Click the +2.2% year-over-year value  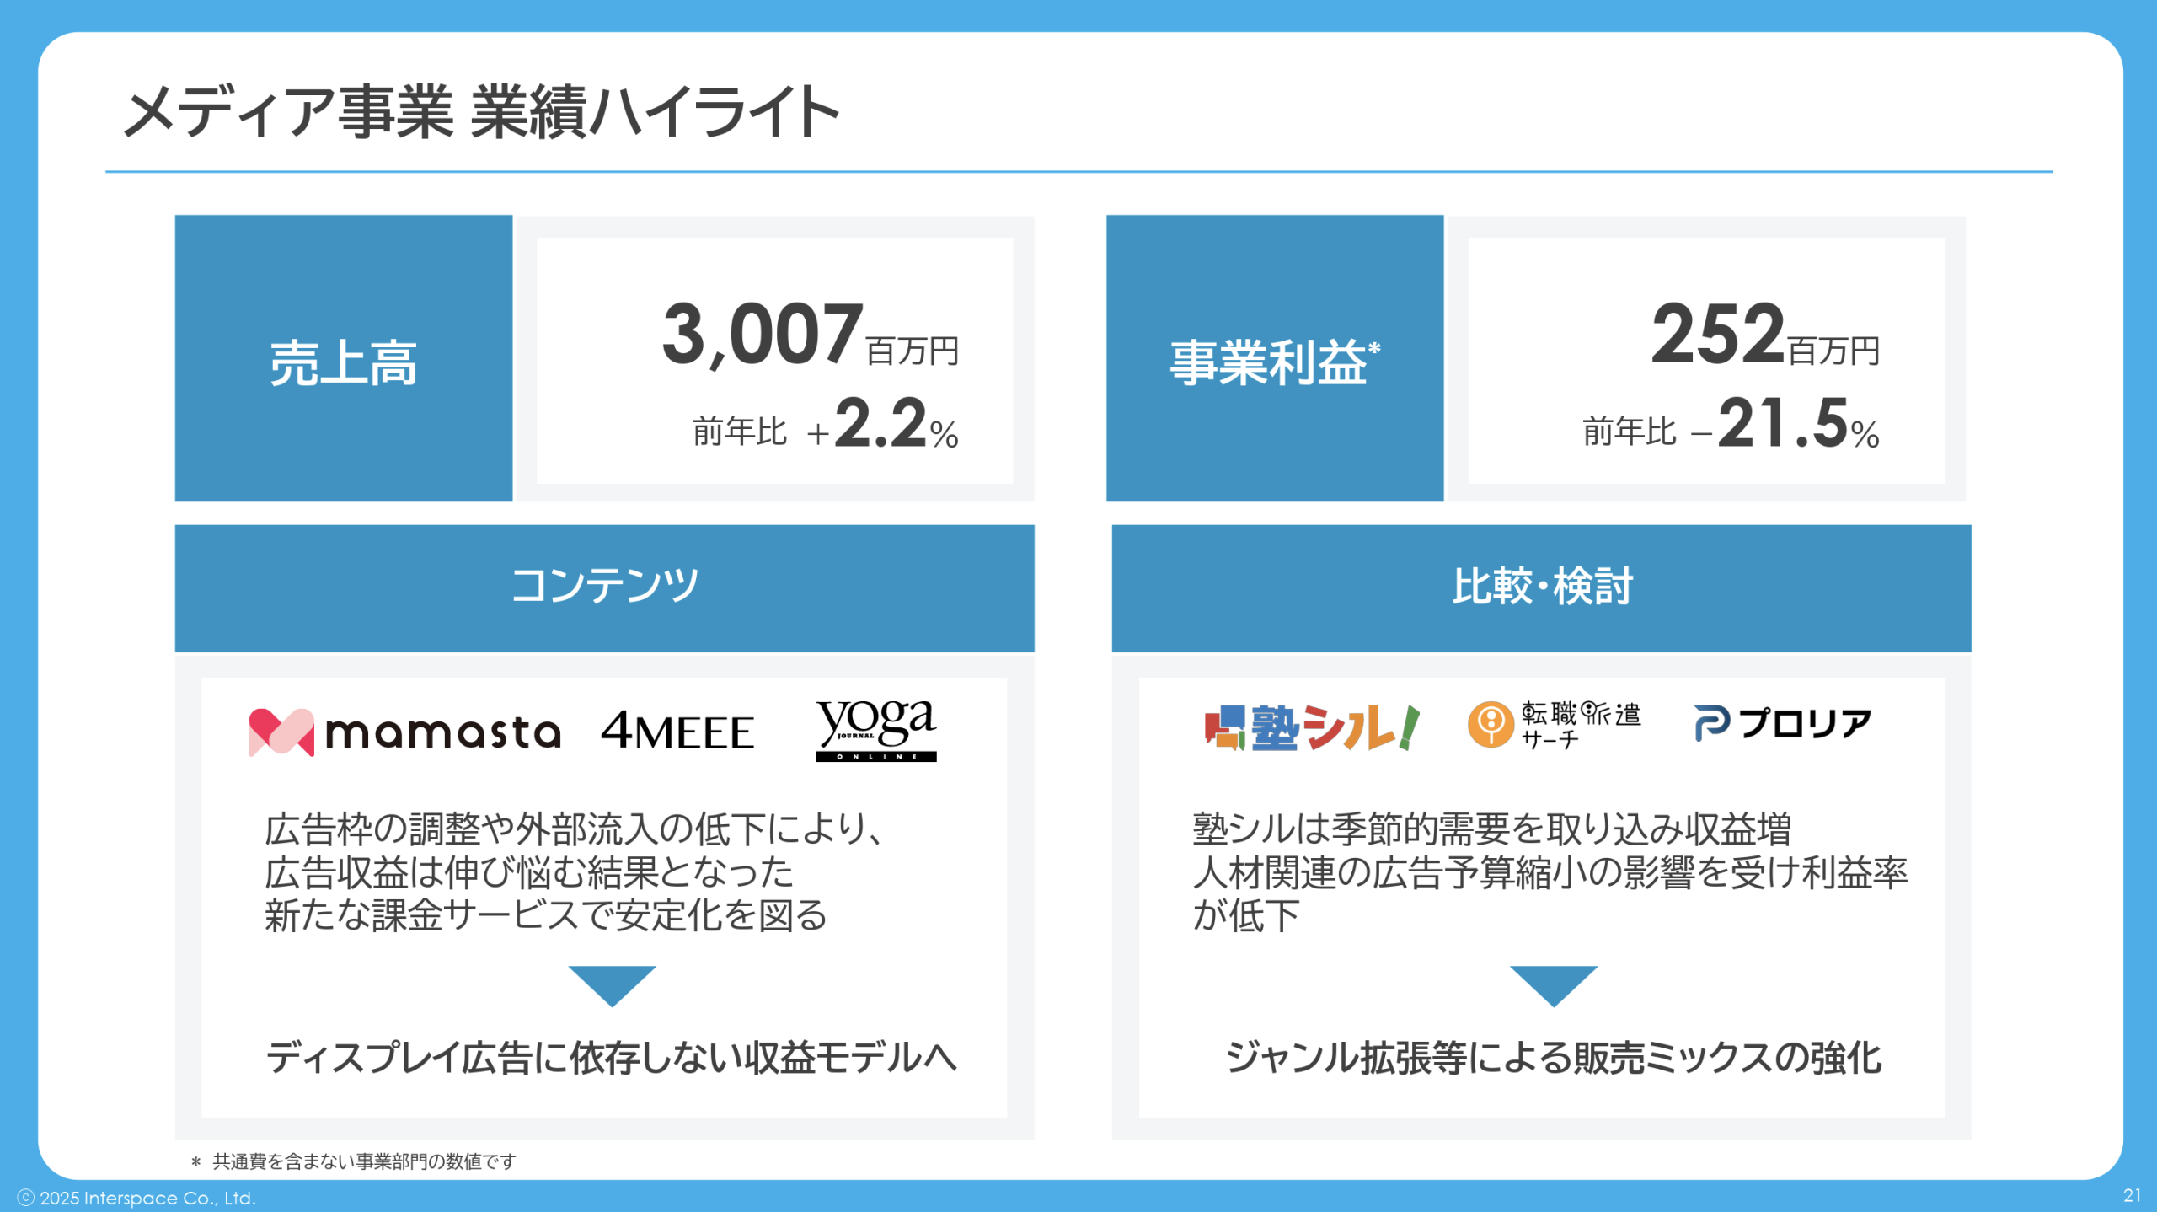click(x=885, y=426)
